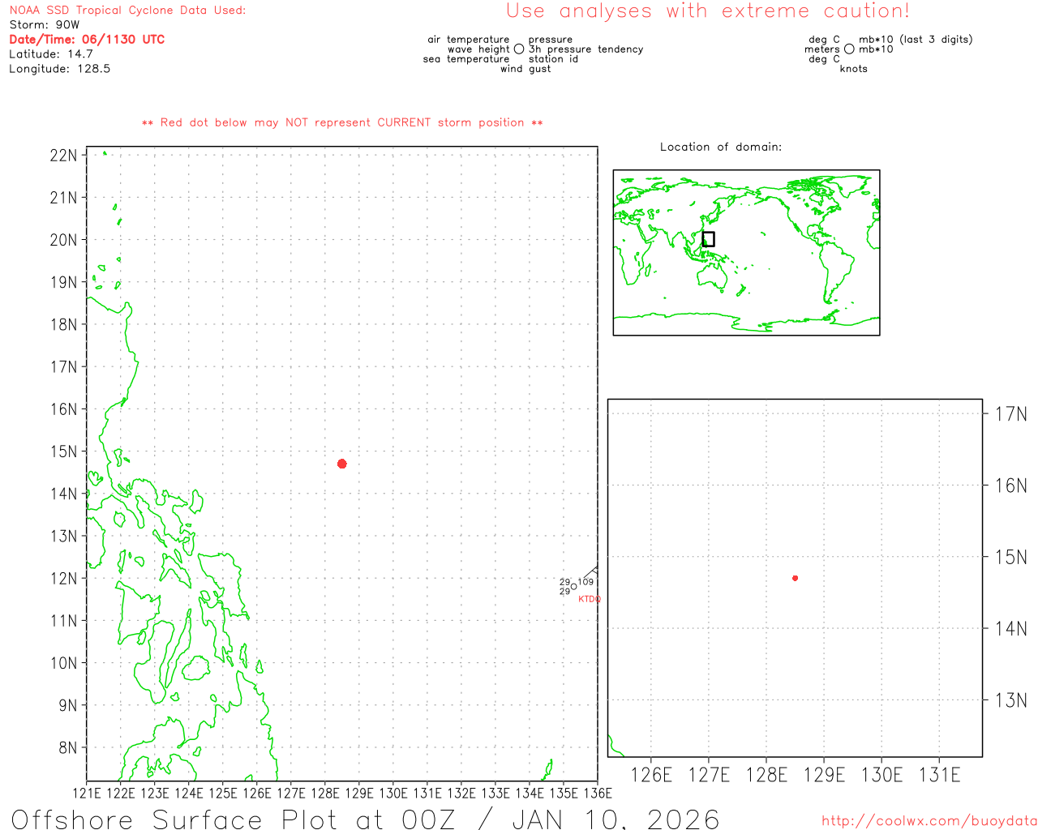The height and width of the screenshot is (830, 1038).
Task: Click the NOAA SSD Tropical Cyclone Data header
Action: pos(127,11)
